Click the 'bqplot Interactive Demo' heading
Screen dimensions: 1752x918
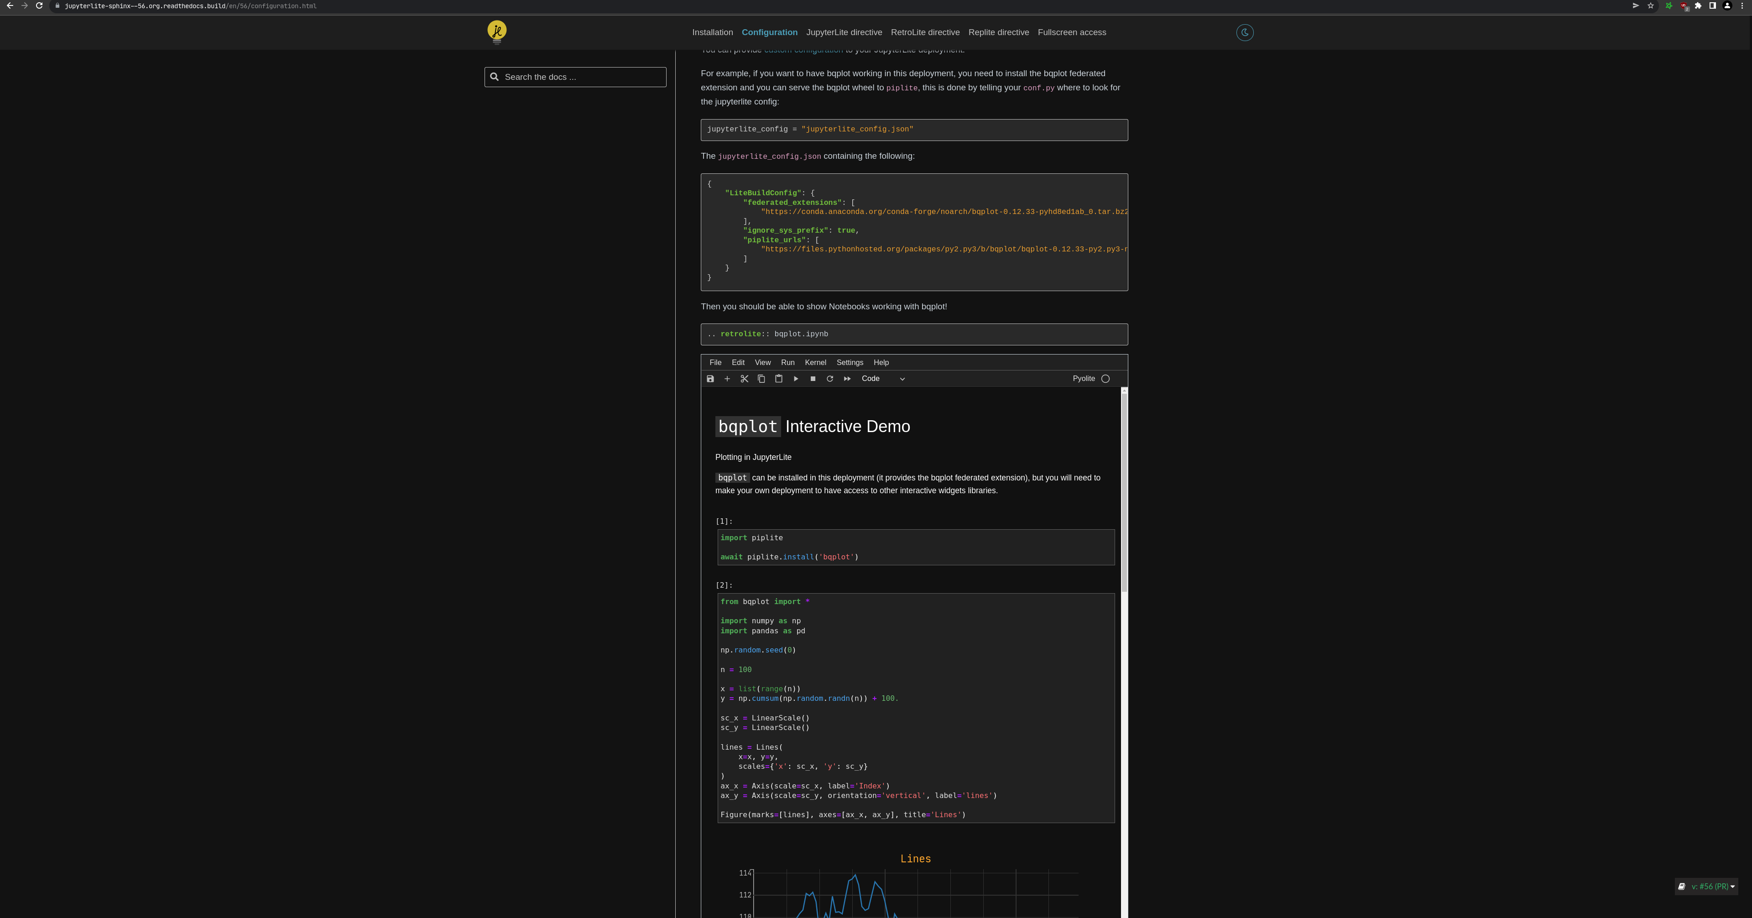[813, 426]
